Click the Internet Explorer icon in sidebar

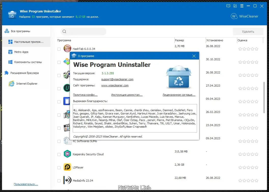[x=11, y=84]
